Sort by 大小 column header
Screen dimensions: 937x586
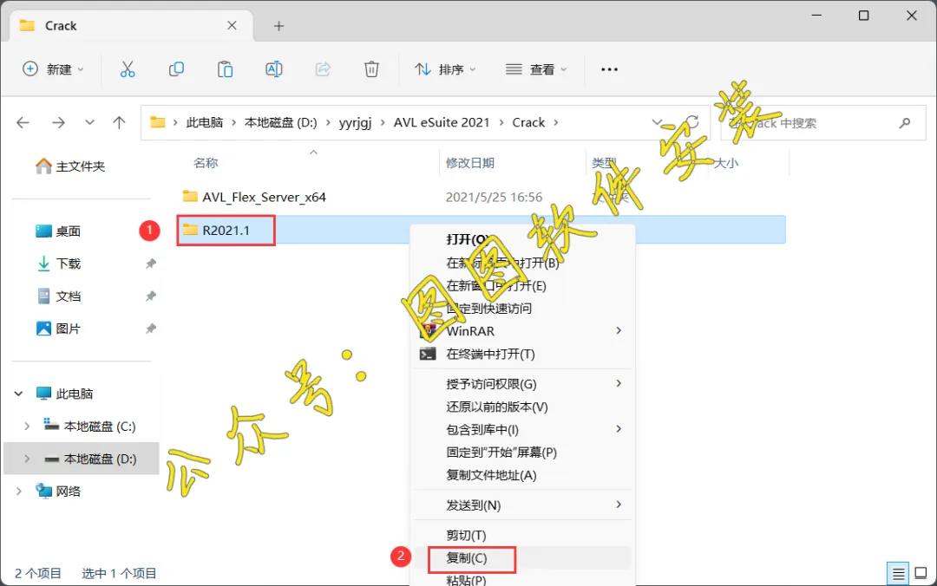tap(726, 162)
